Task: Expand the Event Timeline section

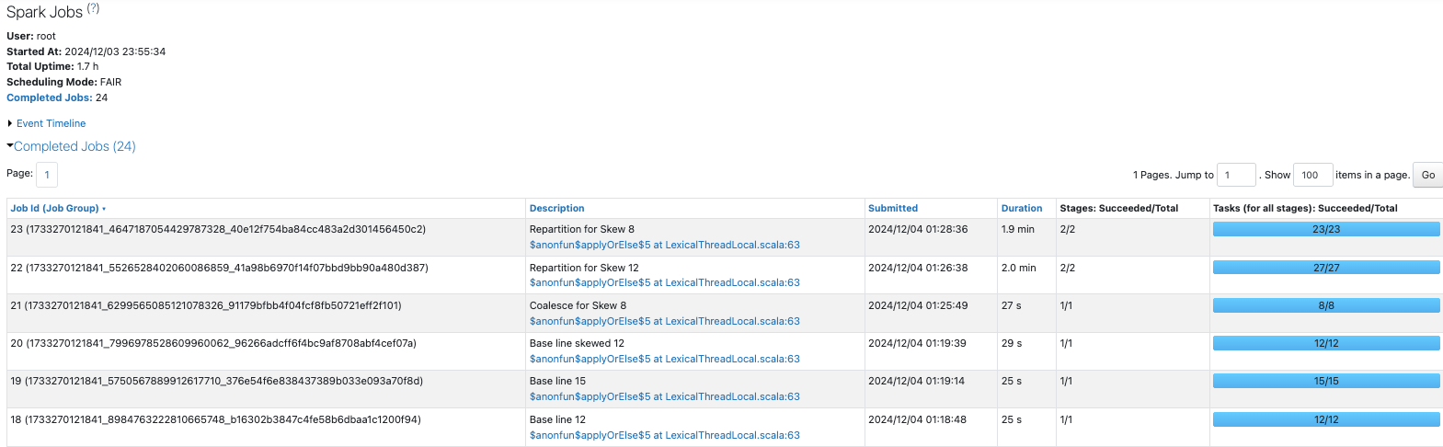Action: tap(51, 123)
